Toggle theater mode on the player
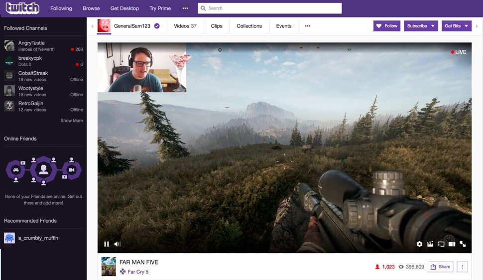This screenshot has height=280, width=483. 452,244
